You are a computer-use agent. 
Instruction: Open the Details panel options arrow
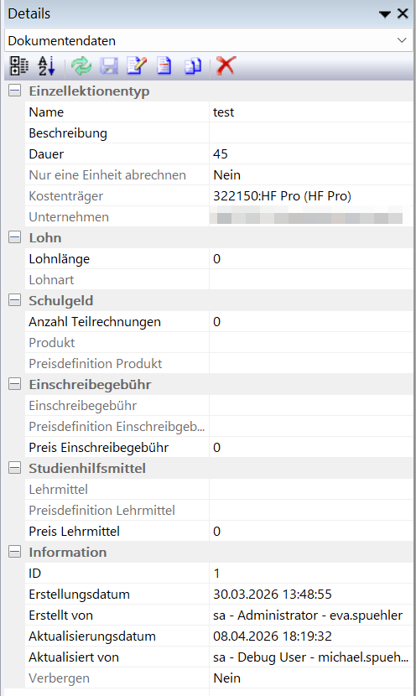(x=384, y=14)
